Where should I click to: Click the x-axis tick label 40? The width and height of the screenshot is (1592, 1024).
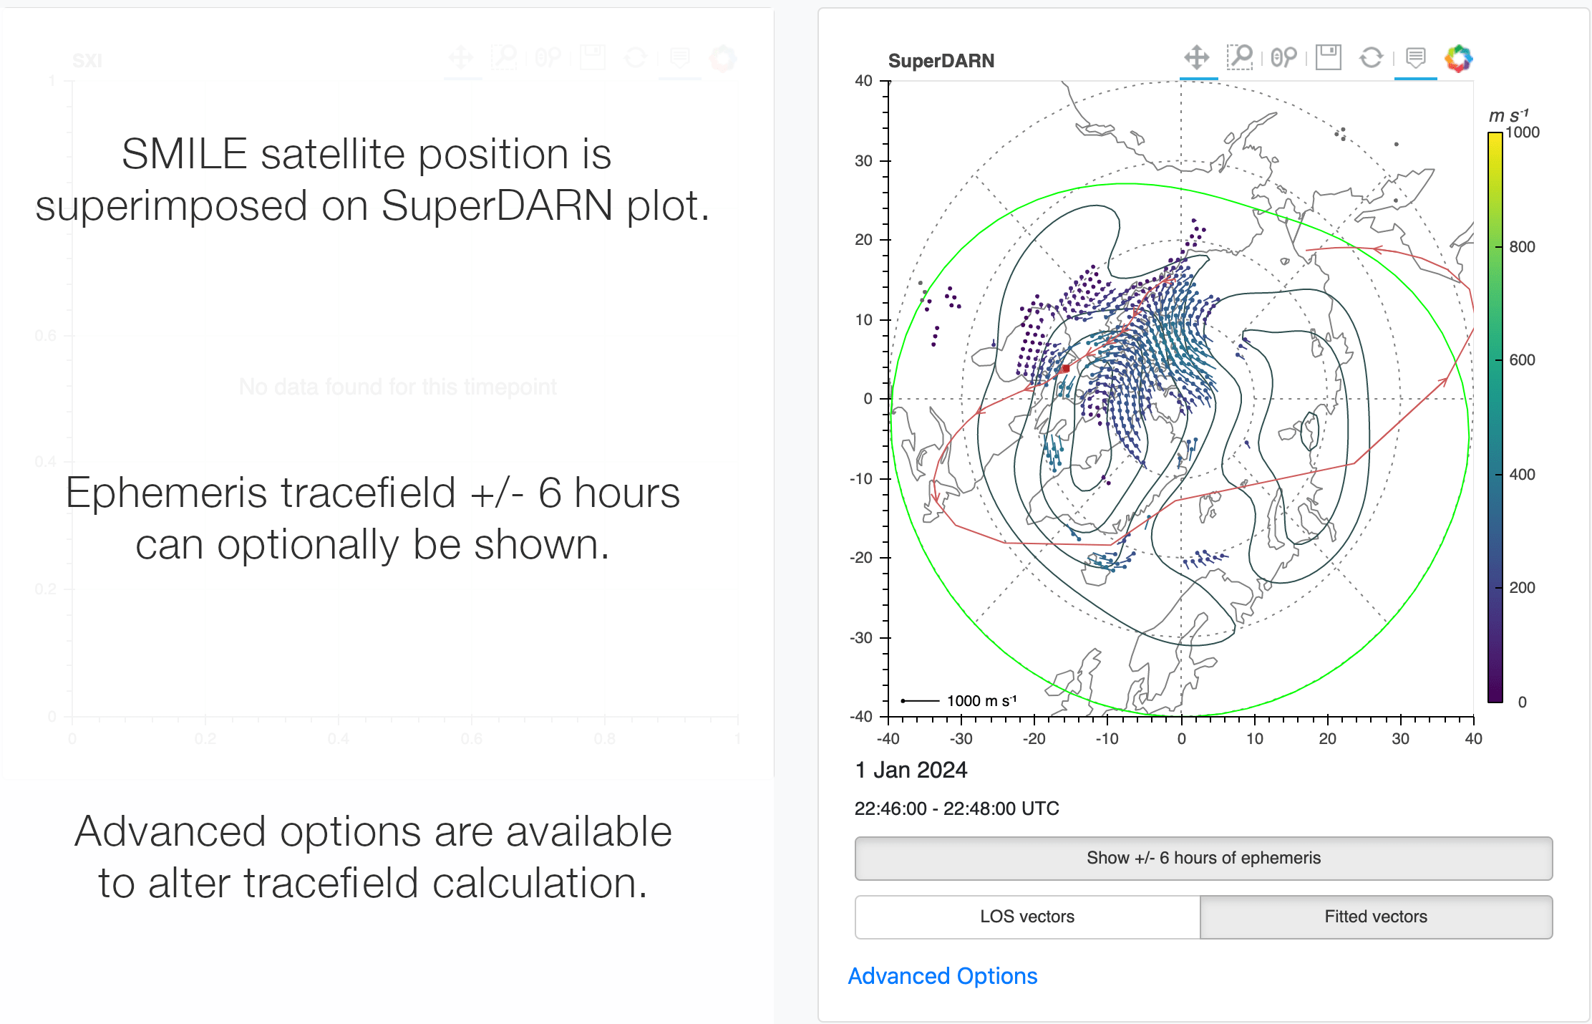point(1473,739)
